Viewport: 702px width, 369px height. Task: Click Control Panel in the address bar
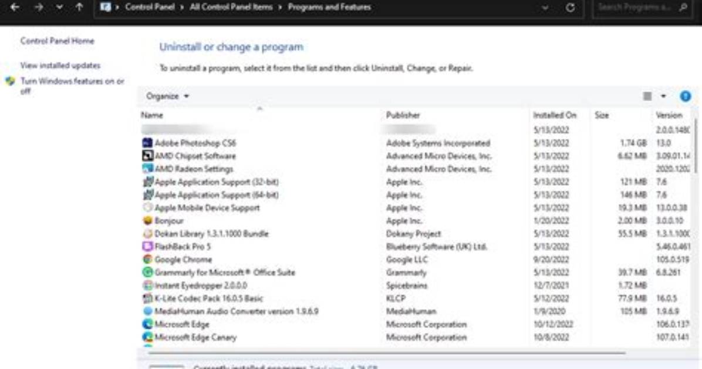[x=150, y=7]
